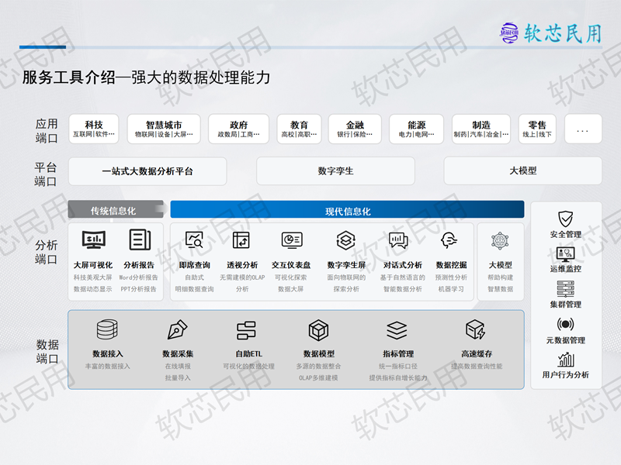621x465 pixels.
Task: Select the 零售 application card
Action: [537, 129]
